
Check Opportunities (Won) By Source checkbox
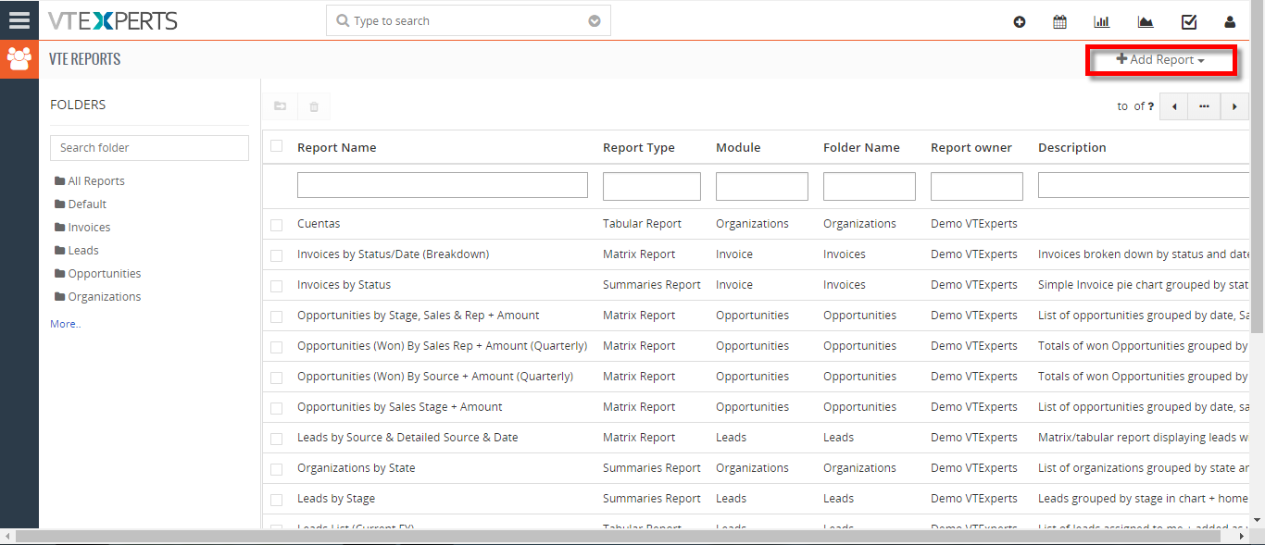276,378
